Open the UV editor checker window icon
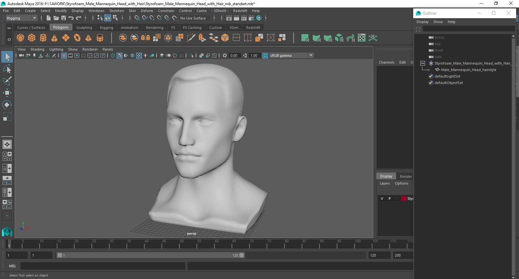Screen dimensions: 519x279 pos(362,38)
